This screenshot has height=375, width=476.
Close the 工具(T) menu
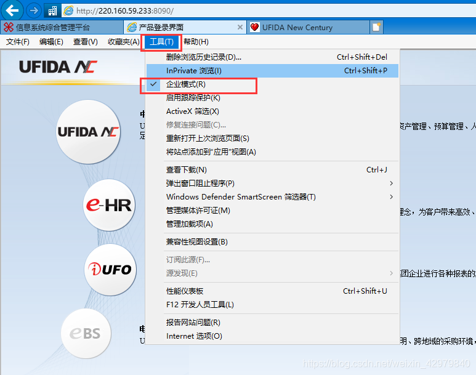click(x=161, y=42)
